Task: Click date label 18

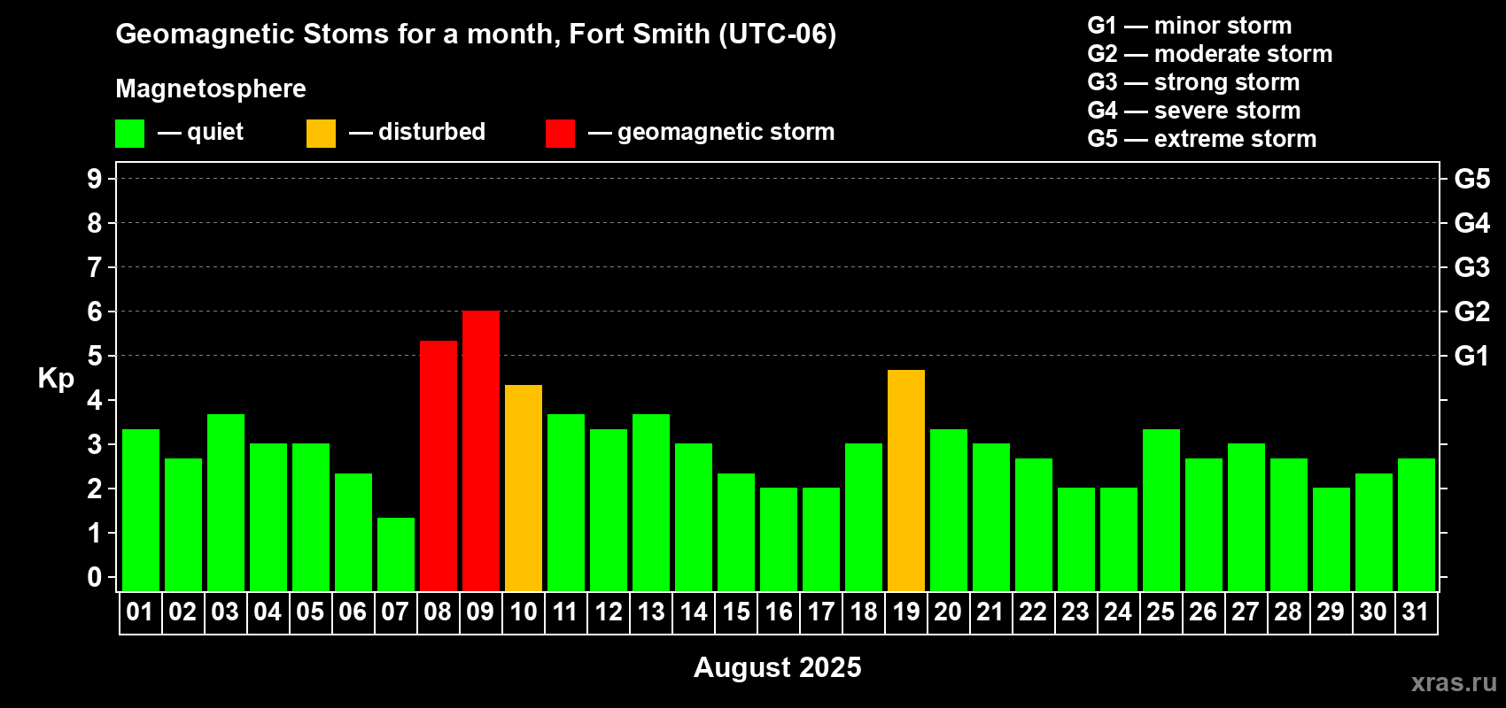Action: coord(864,612)
